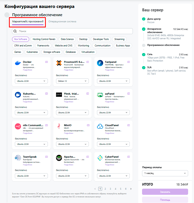
Task: Click the Заказать order button
Action: pos(165,192)
